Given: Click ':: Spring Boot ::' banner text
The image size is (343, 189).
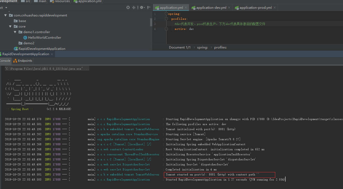Looking at the screenshot, I should [x=20, y=109].
